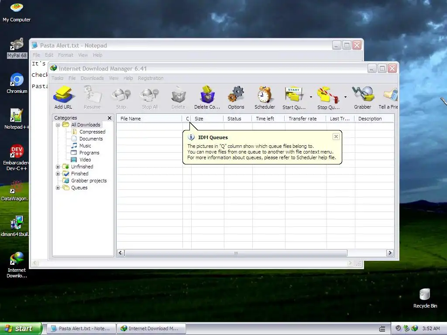The height and width of the screenshot is (335, 447).
Task: Open the Scheduler alarm clock icon
Action: [x=265, y=97]
